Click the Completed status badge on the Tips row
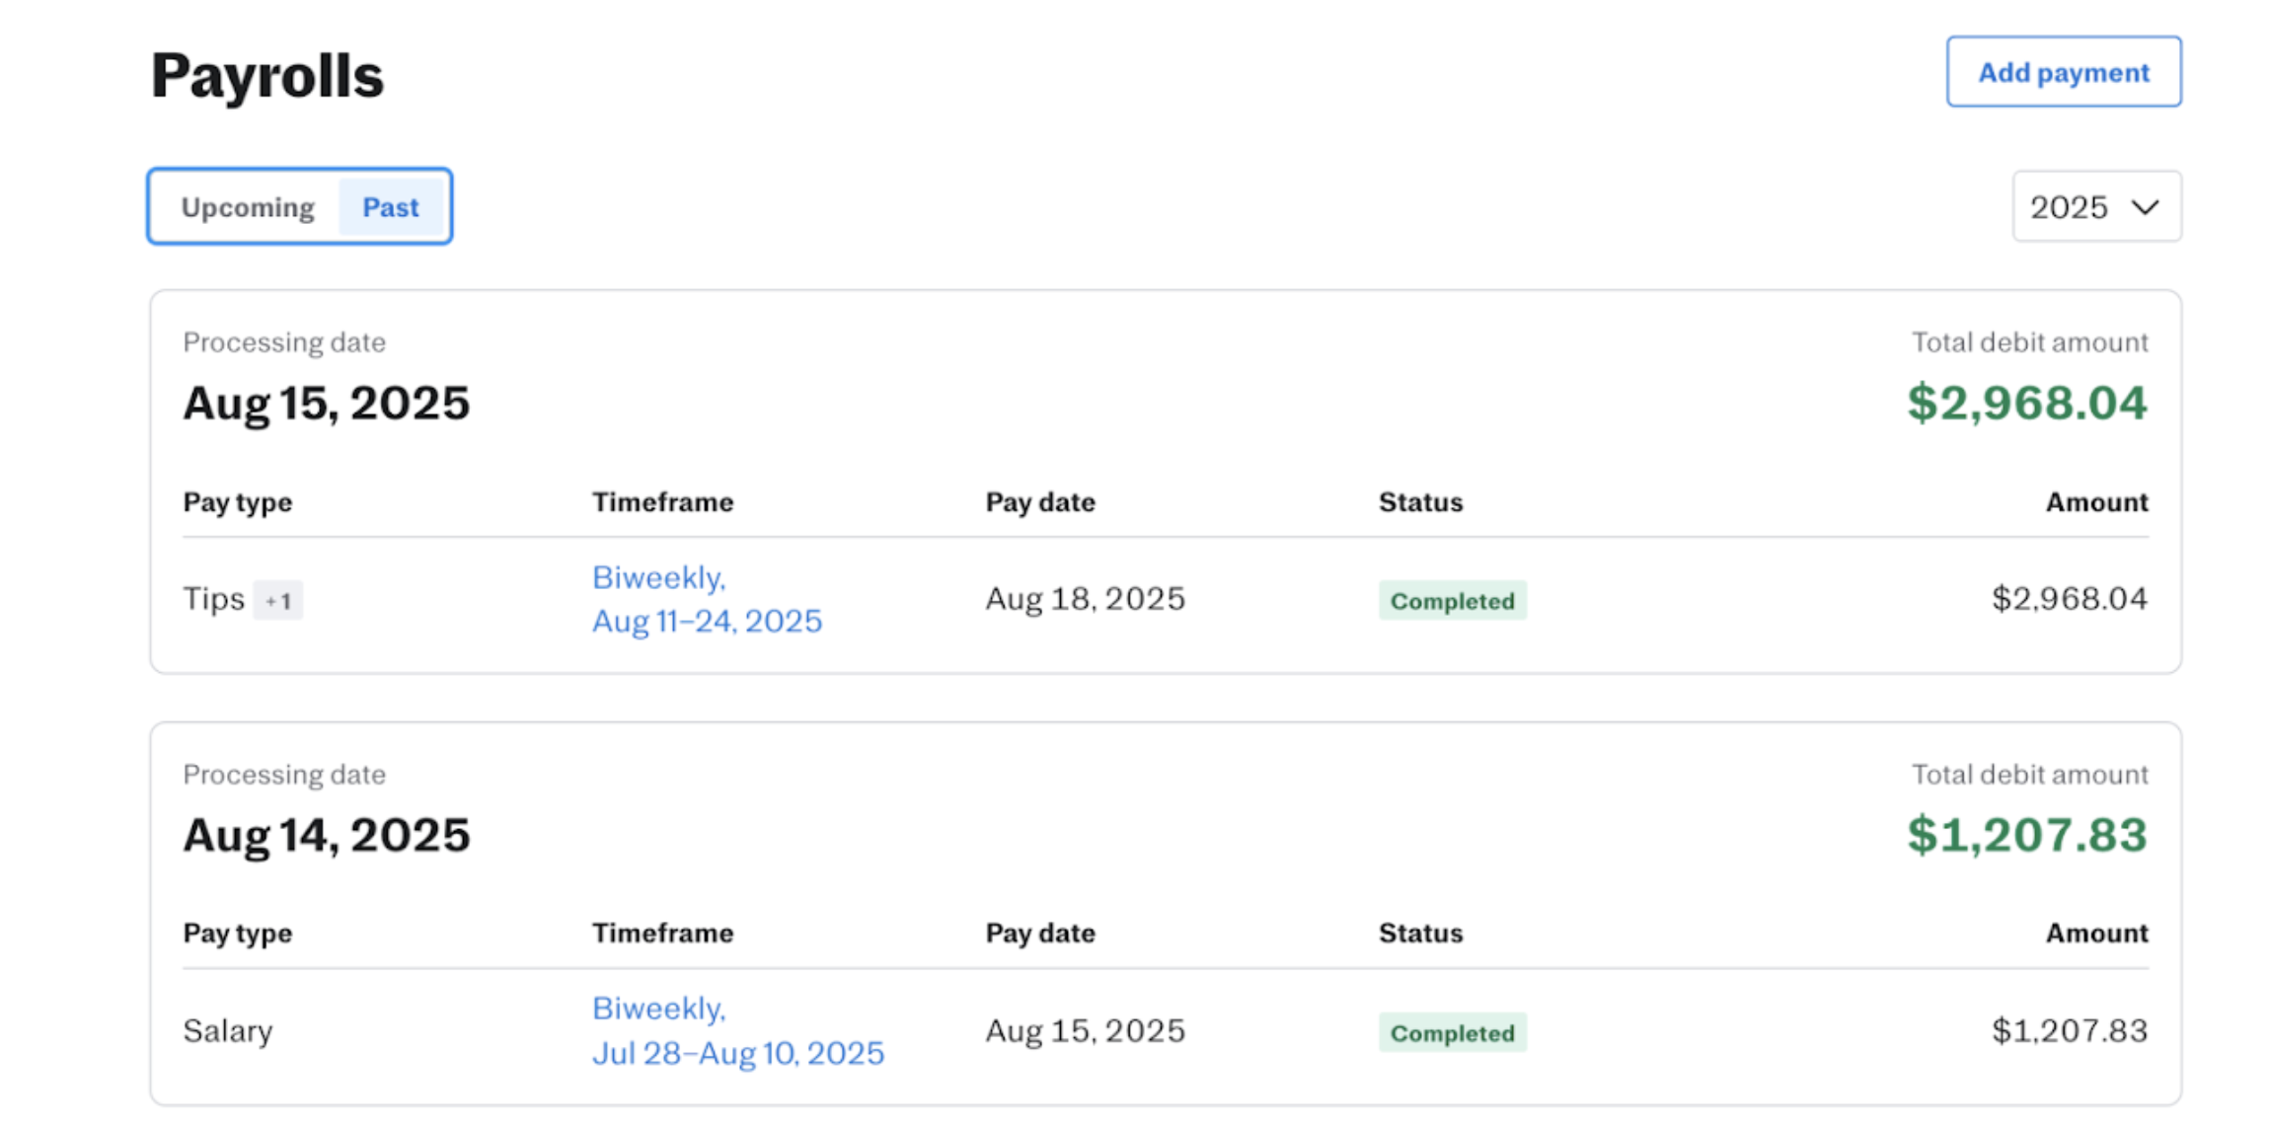 (1452, 600)
